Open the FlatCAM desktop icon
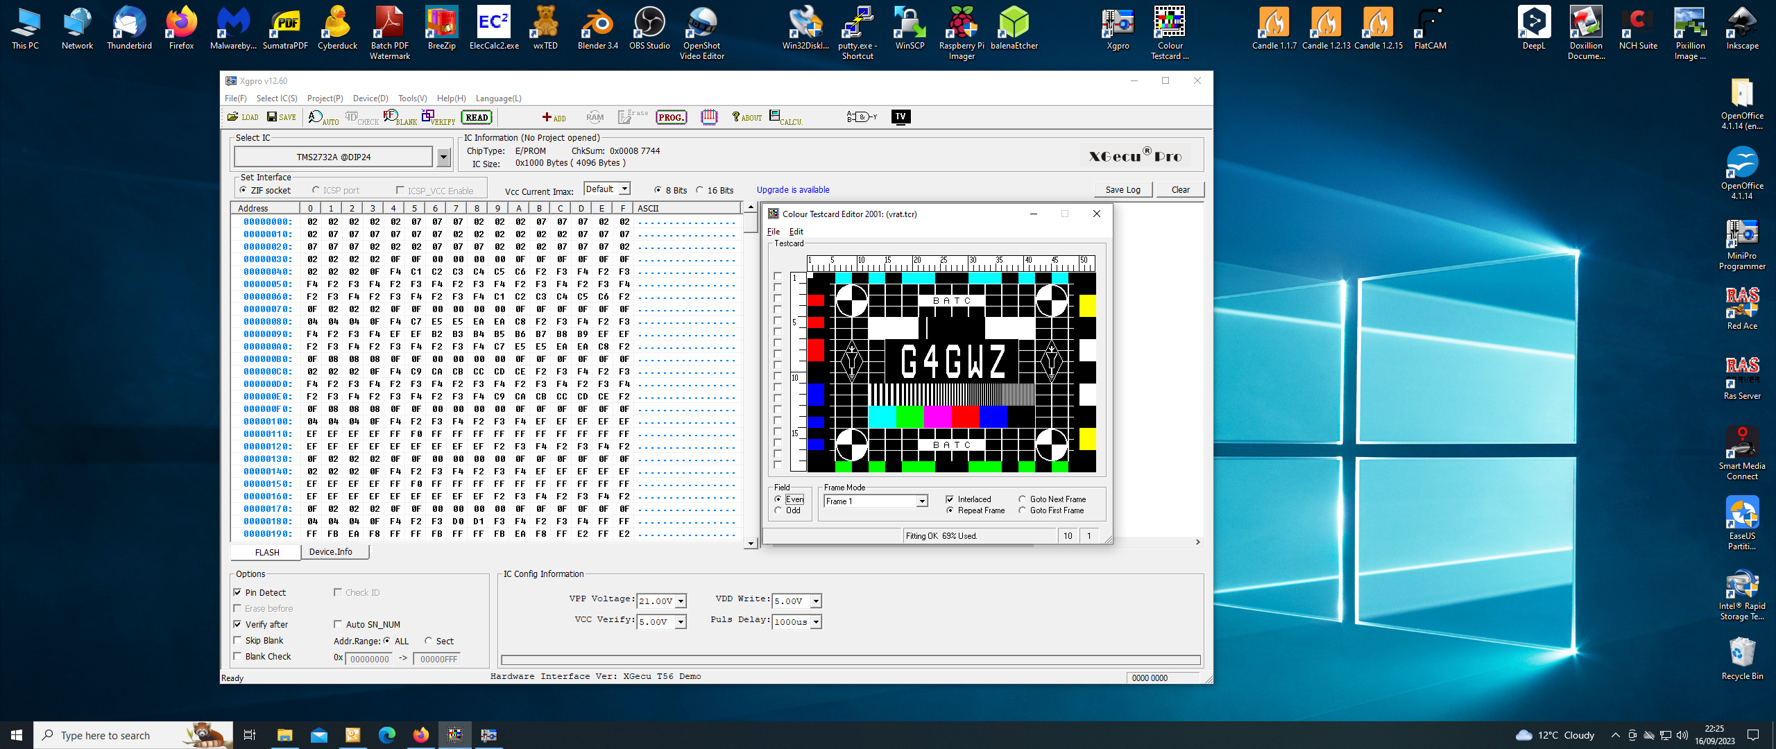Viewport: 1776px width, 749px height. pyautogui.click(x=1430, y=29)
